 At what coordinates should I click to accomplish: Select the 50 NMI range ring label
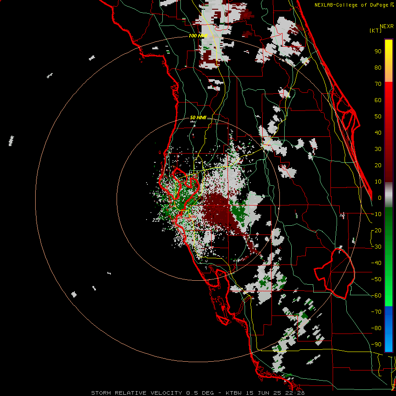click(198, 117)
